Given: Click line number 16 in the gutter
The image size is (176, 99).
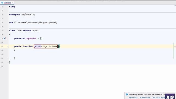Looking at the screenshot, I should coord(2,67).
